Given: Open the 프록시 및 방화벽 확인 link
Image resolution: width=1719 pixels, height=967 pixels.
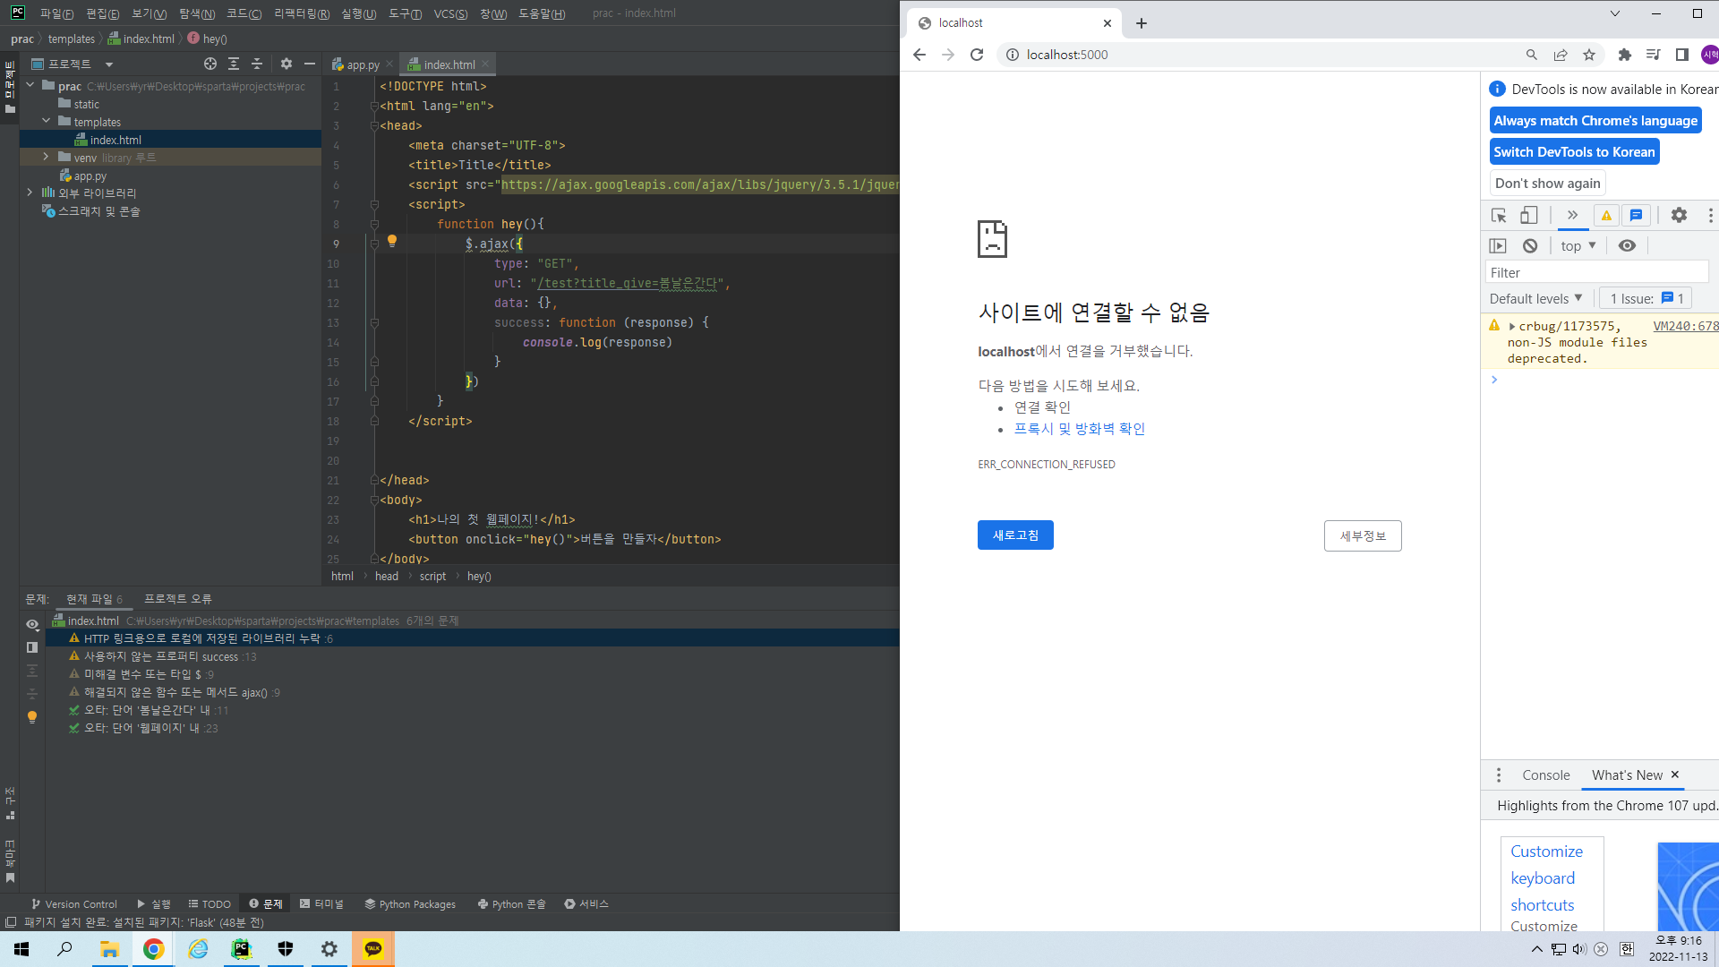Looking at the screenshot, I should [x=1079, y=429].
